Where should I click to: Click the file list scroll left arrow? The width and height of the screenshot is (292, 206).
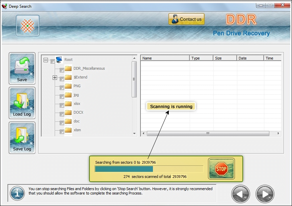(x=143, y=133)
